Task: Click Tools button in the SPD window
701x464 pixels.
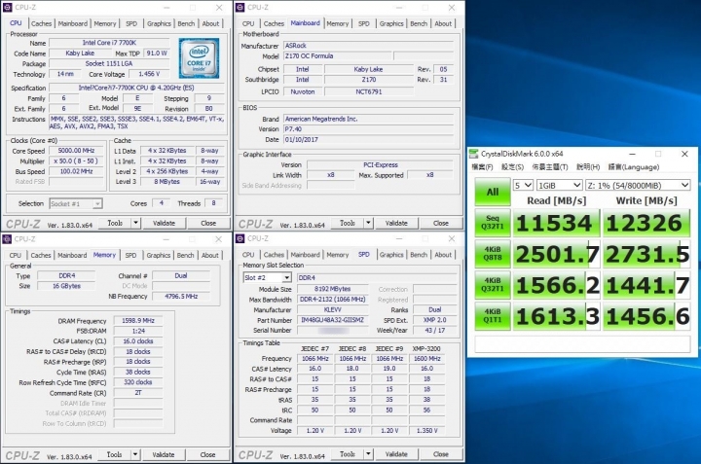Action: (x=348, y=454)
